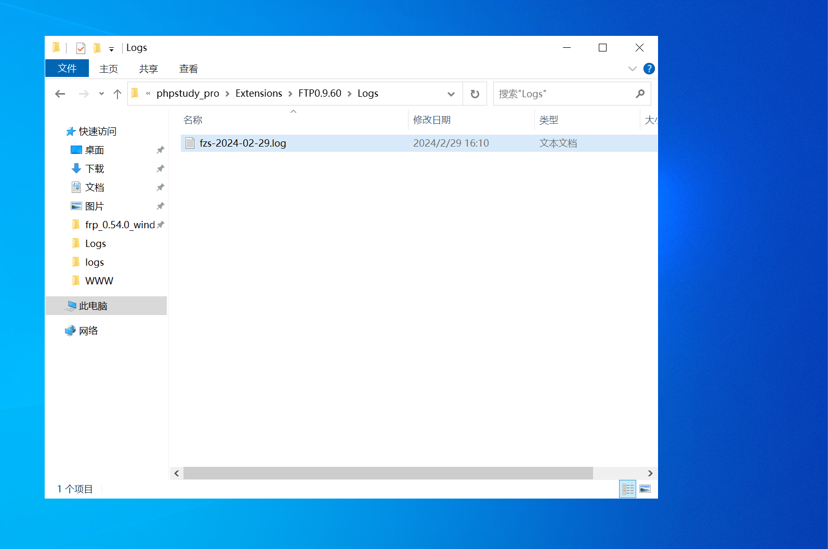This screenshot has height=549, width=828.
Task: Click the magnifier search icon
Action: (640, 94)
